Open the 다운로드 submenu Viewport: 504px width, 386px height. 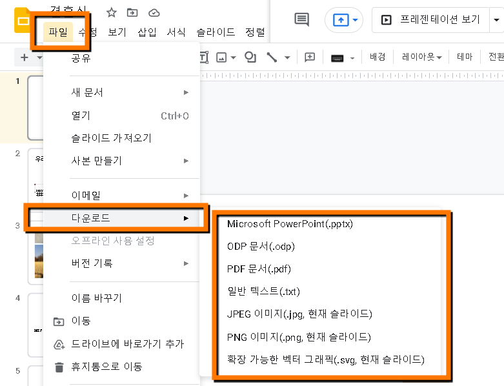tap(121, 218)
